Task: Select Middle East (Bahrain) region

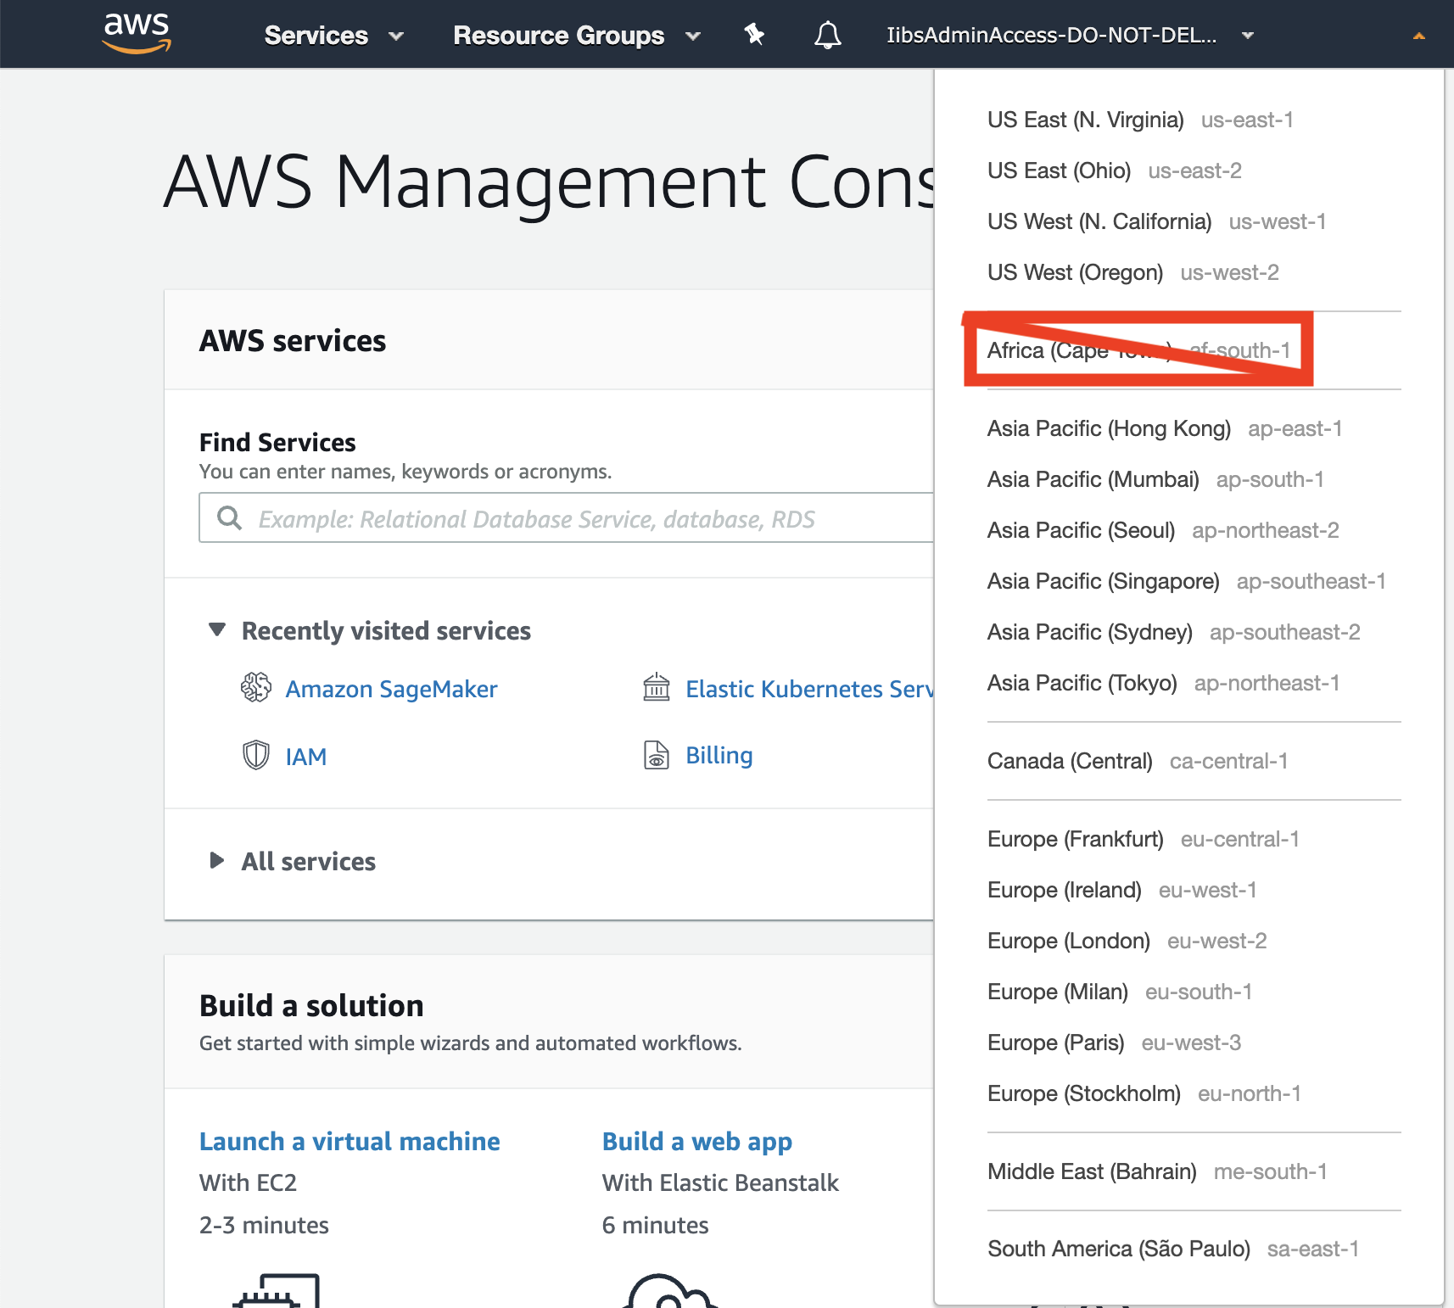Action: tap(1157, 1171)
